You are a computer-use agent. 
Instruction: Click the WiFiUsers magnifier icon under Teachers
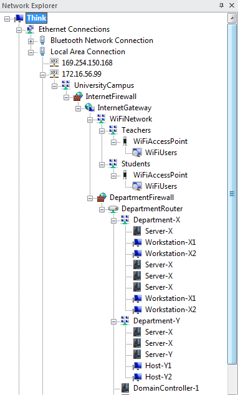(137, 153)
